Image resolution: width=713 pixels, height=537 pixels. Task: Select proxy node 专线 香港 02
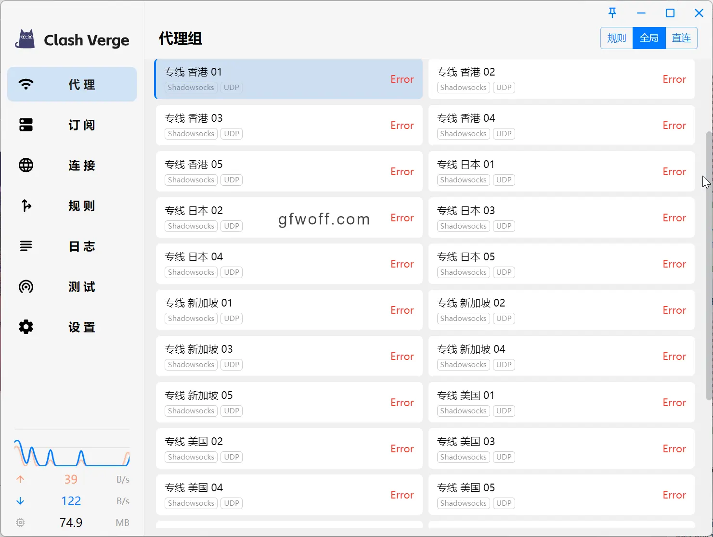click(561, 79)
